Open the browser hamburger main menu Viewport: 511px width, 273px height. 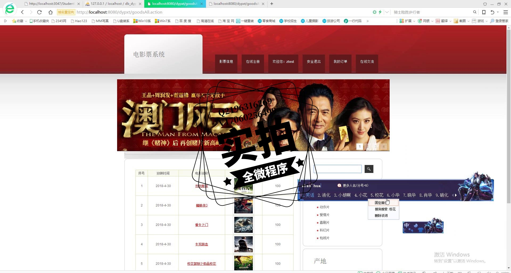pos(506,12)
